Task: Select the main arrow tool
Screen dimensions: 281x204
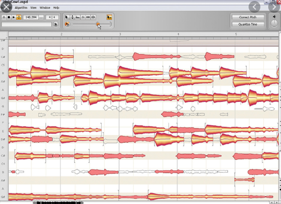Action: tap(67, 17)
